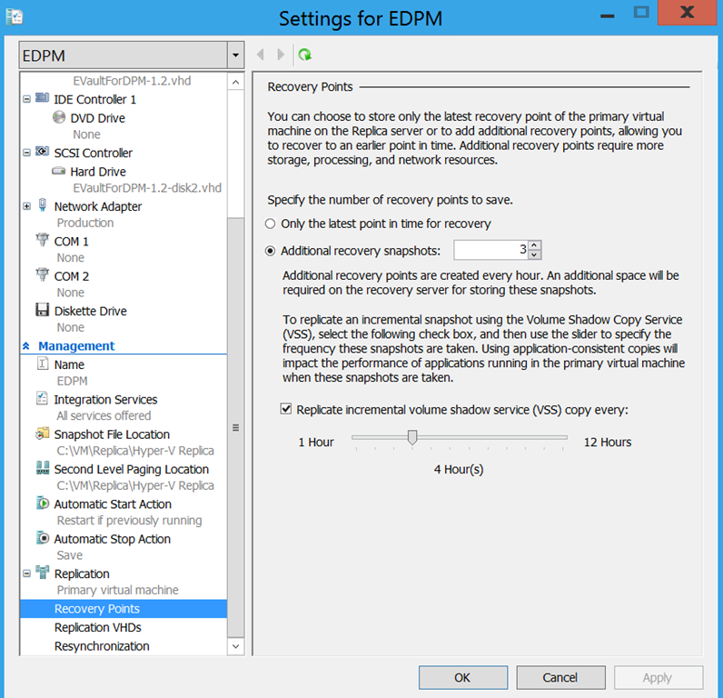Screen dimensions: 723x698
Task: Click the Production network label
Action: [85, 223]
